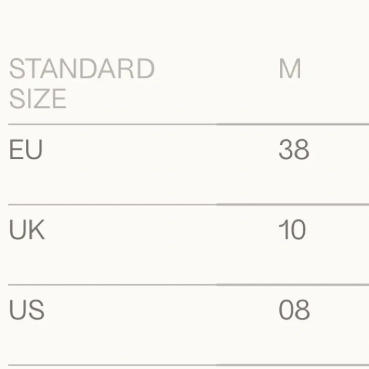Click blank space between EU and 38
The height and width of the screenshot is (369, 369).
(x=159, y=149)
